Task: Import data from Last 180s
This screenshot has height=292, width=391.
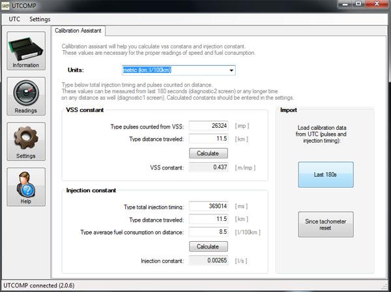Action: pyautogui.click(x=326, y=175)
